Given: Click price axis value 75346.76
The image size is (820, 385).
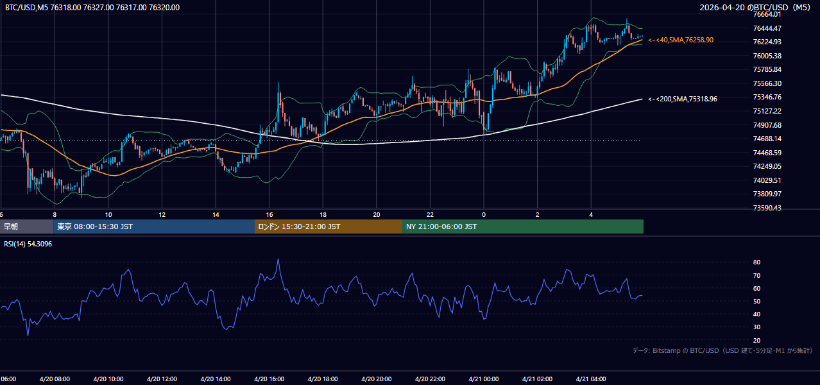Looking at the screenshot, I should point(767,98).
